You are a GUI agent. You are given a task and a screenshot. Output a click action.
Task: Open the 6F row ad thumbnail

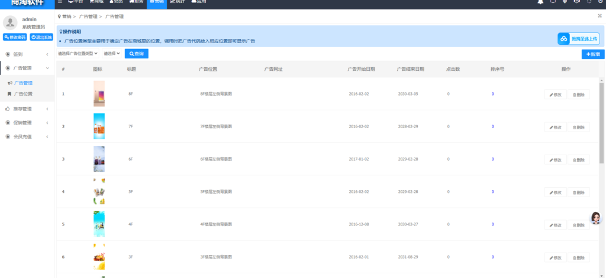(99, 159)
